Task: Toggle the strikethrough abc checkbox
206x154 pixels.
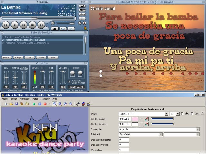Action: pos(192,114)
